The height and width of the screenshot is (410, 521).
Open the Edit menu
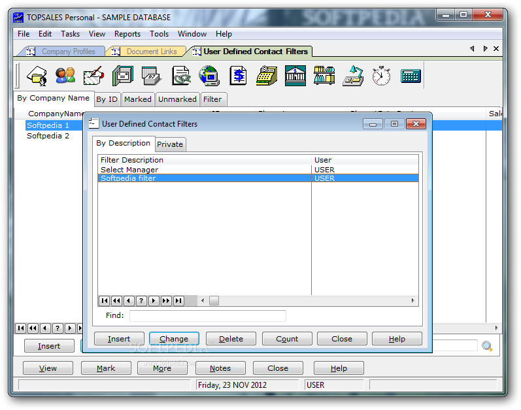pyautogui.click(x=45, y=34)
